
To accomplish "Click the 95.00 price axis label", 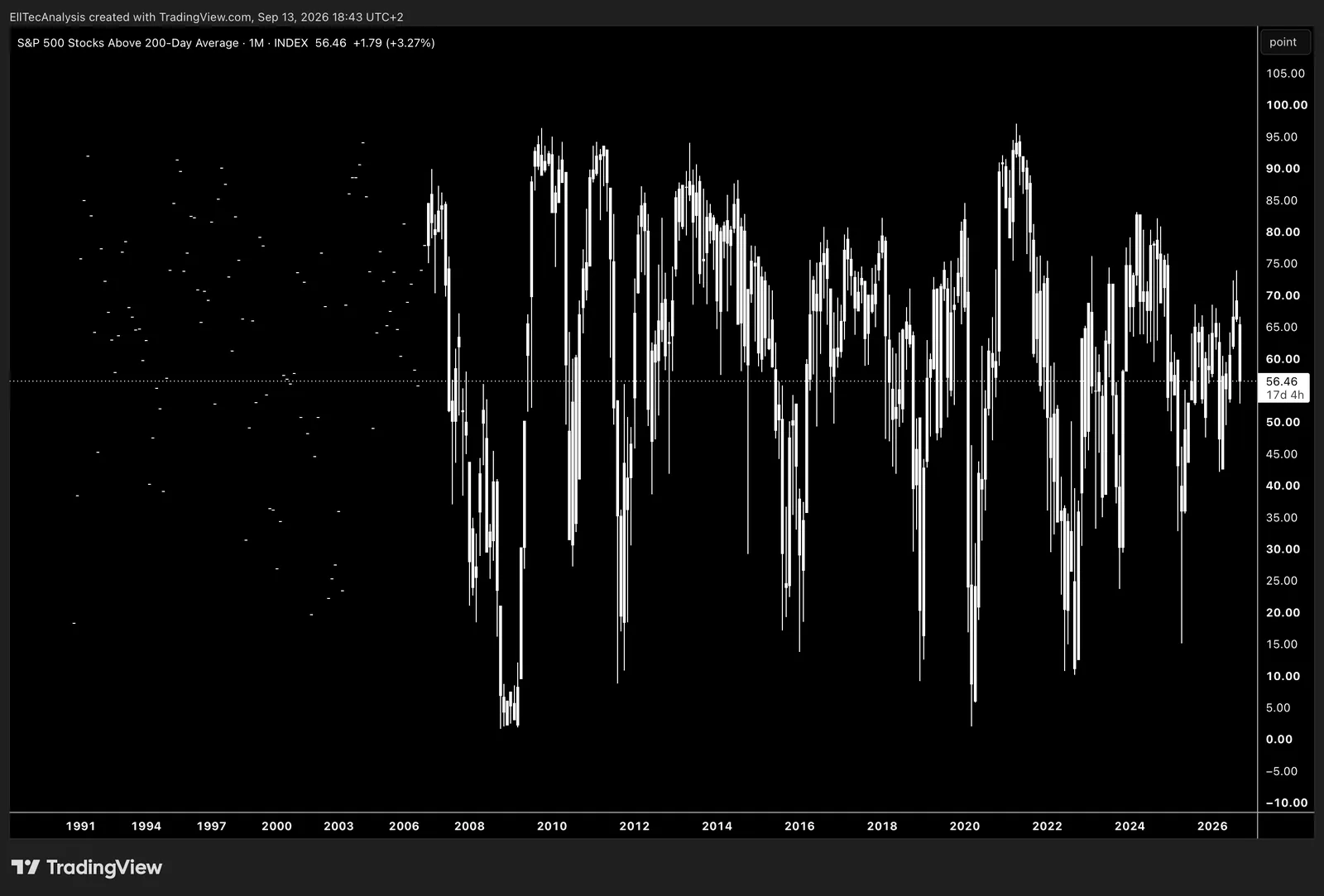I will (x=1282, y=137).
